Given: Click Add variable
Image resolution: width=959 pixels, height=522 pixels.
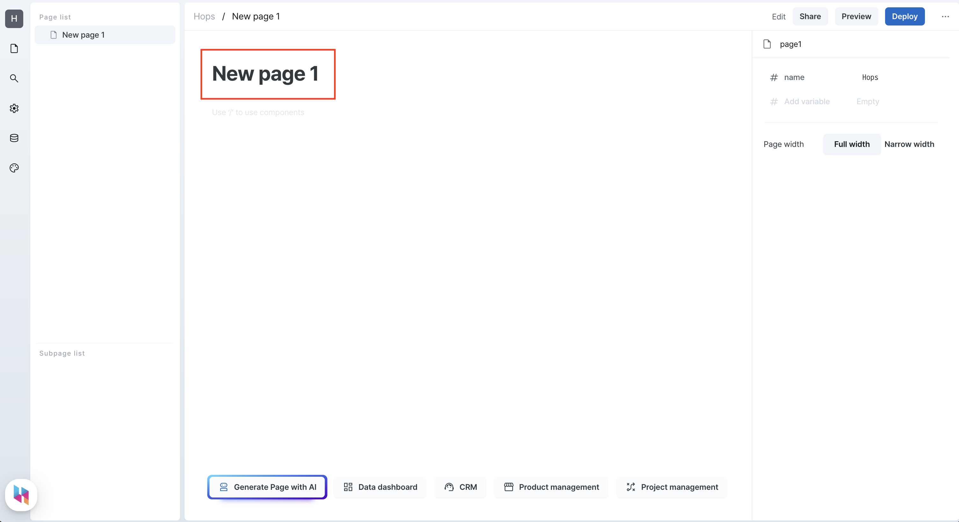Looking at the screenshot, I should click(x=807, y=101).
